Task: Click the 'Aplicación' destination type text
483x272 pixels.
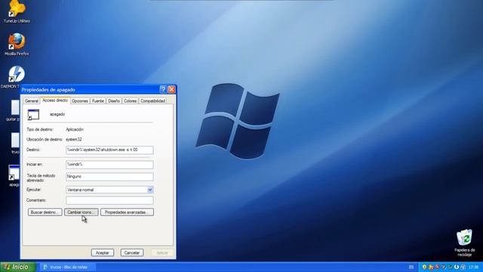Action: 75,129
